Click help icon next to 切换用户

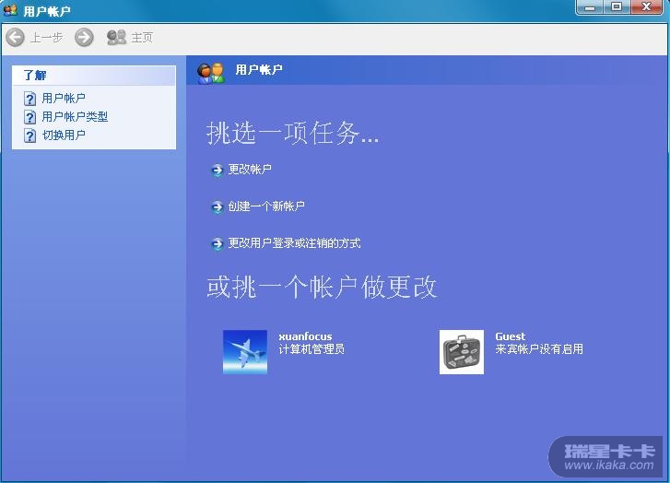(29, 135)
